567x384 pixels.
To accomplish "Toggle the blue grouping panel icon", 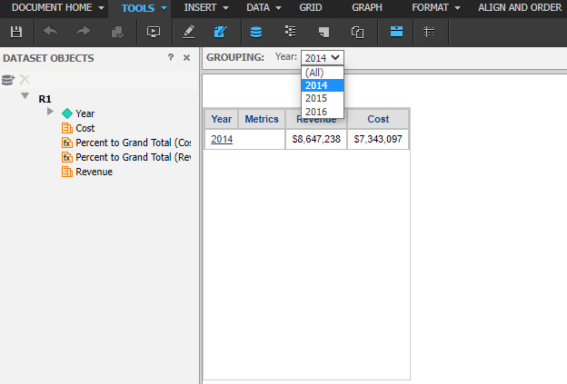I will point(396,32).
